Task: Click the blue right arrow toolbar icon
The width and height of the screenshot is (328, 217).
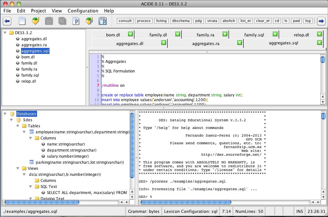Action: click(x=321, y=21)
